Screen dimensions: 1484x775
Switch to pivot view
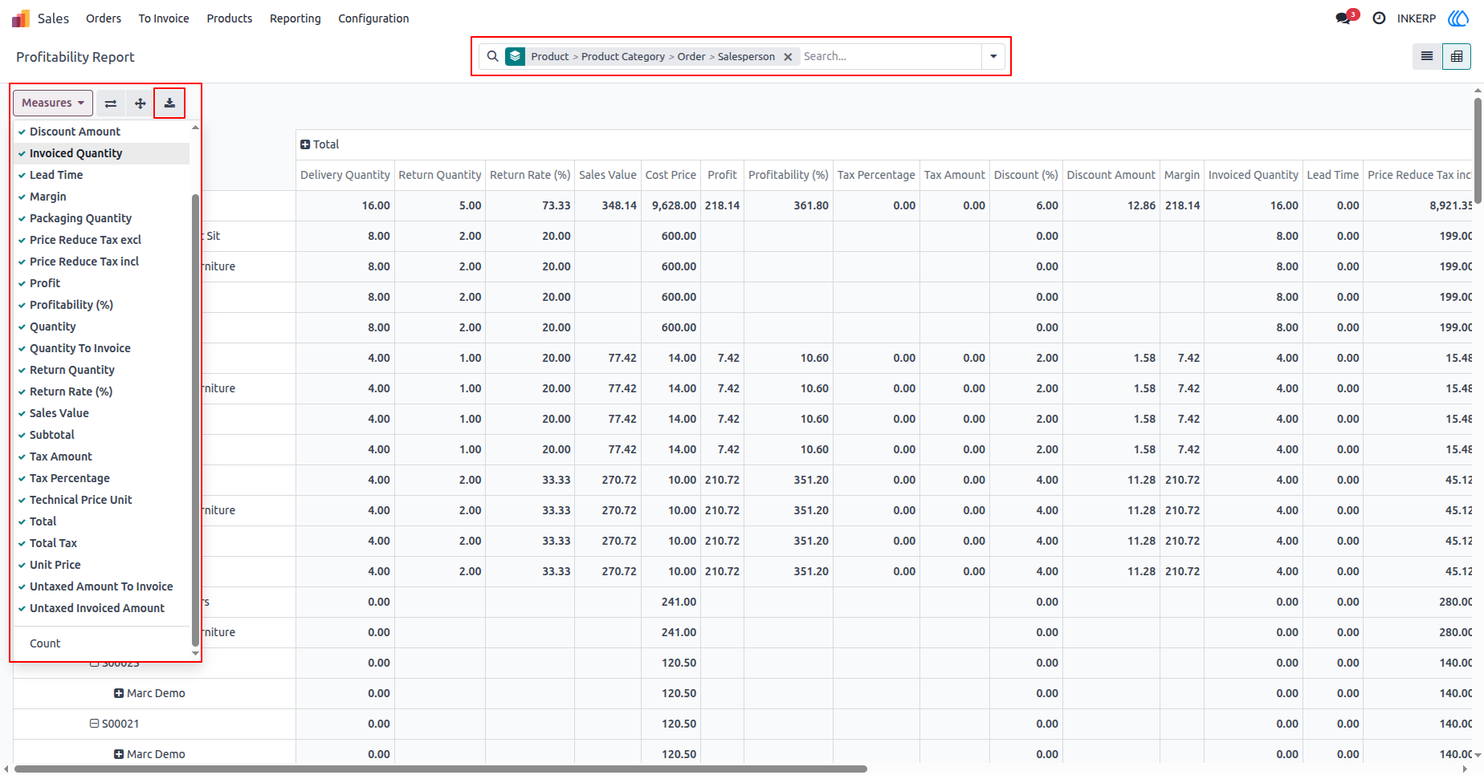pyautogui.click(x=1456, y=56)
